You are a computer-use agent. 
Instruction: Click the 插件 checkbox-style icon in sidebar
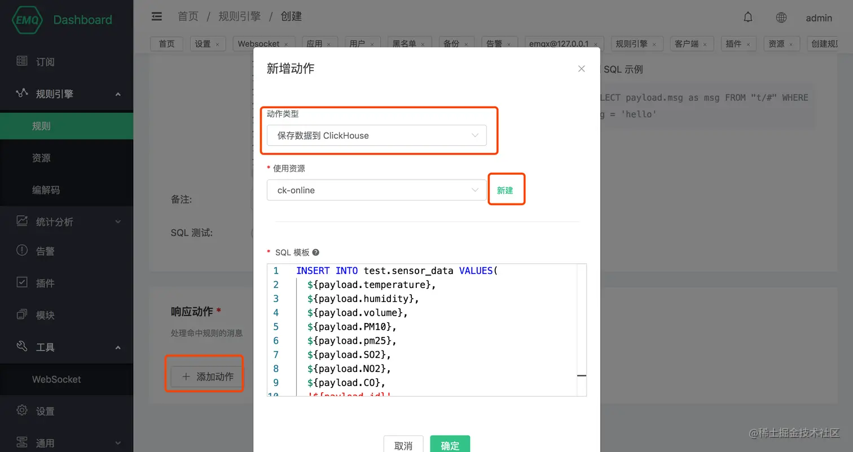tap(22, 282)
